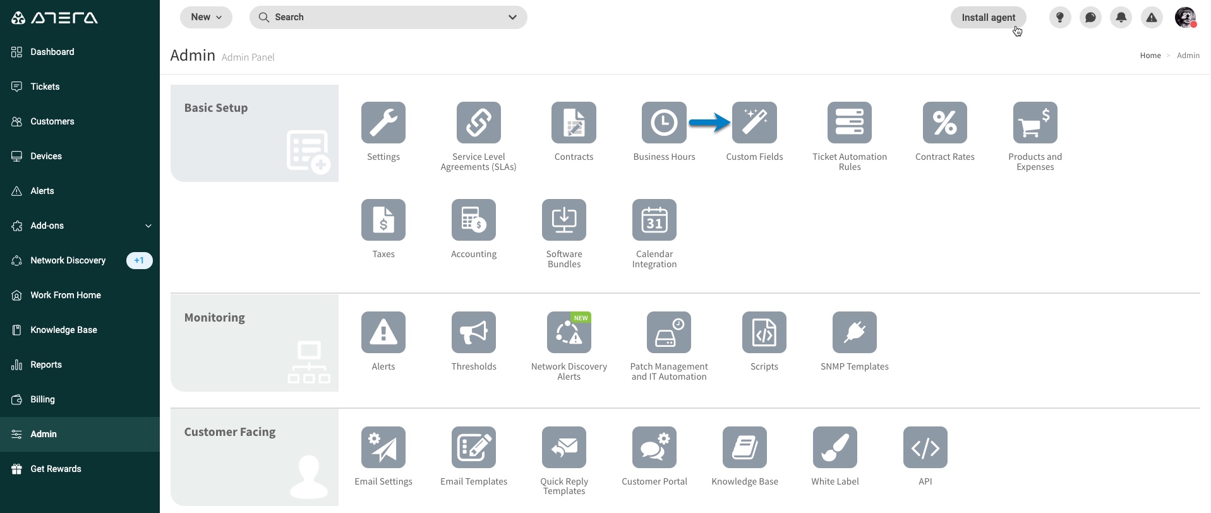Open the notifications bell icon
This screenshot has width=1211, height=513.
[1121, 18]
